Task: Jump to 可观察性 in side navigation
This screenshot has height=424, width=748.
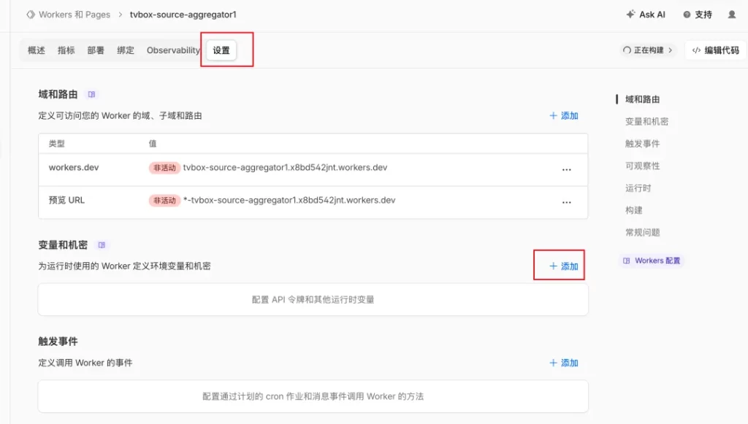Action: (x=642, y=166)
